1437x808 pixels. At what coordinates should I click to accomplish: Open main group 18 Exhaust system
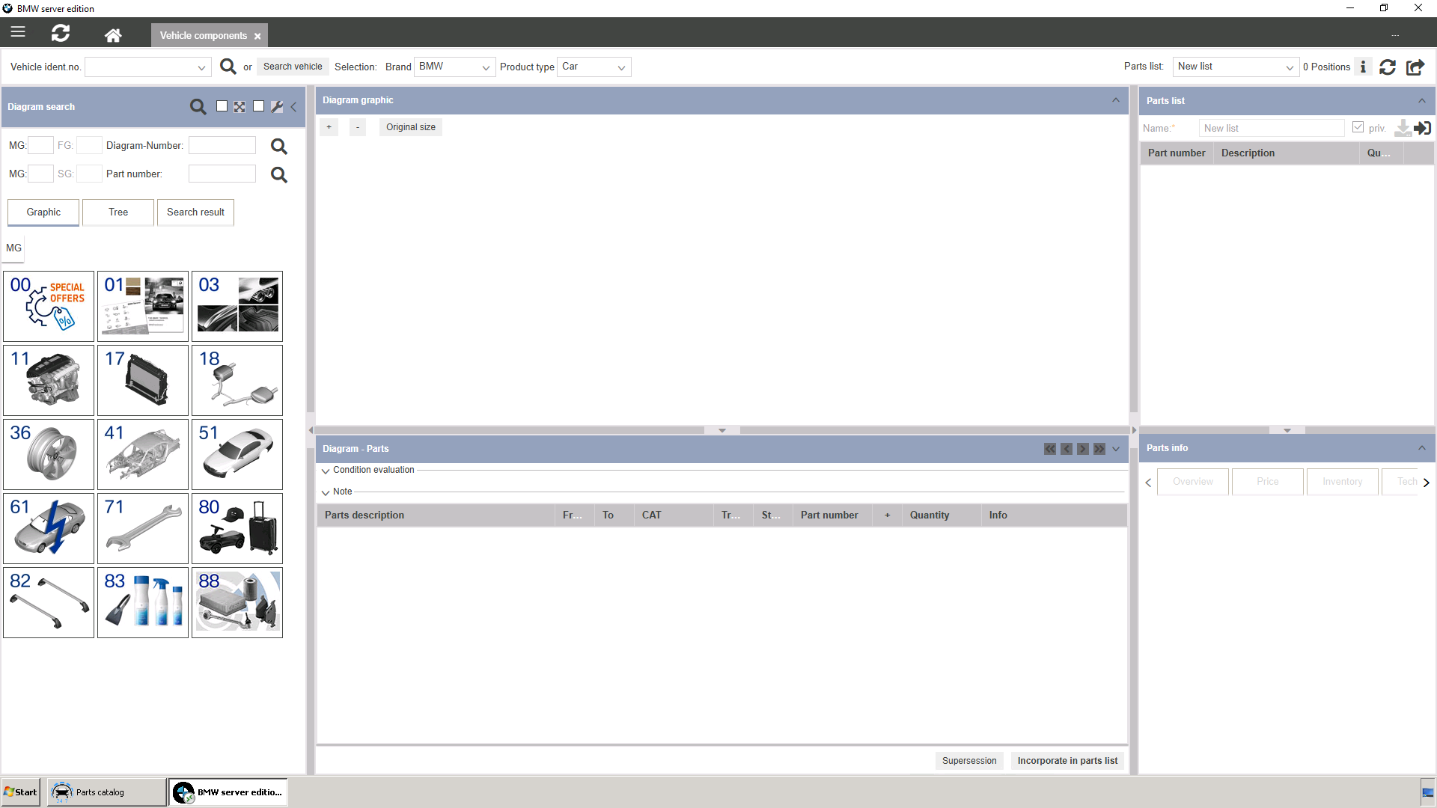click(x=237, y=380)
